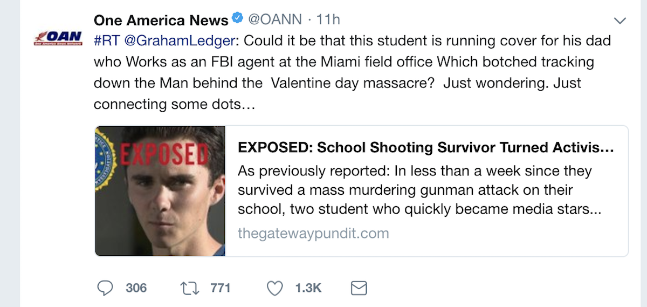Image resolution: width=647 pixels, height=307 pixels.
Task: Like the tweet with the heart icon
Action: click(275, 288)
